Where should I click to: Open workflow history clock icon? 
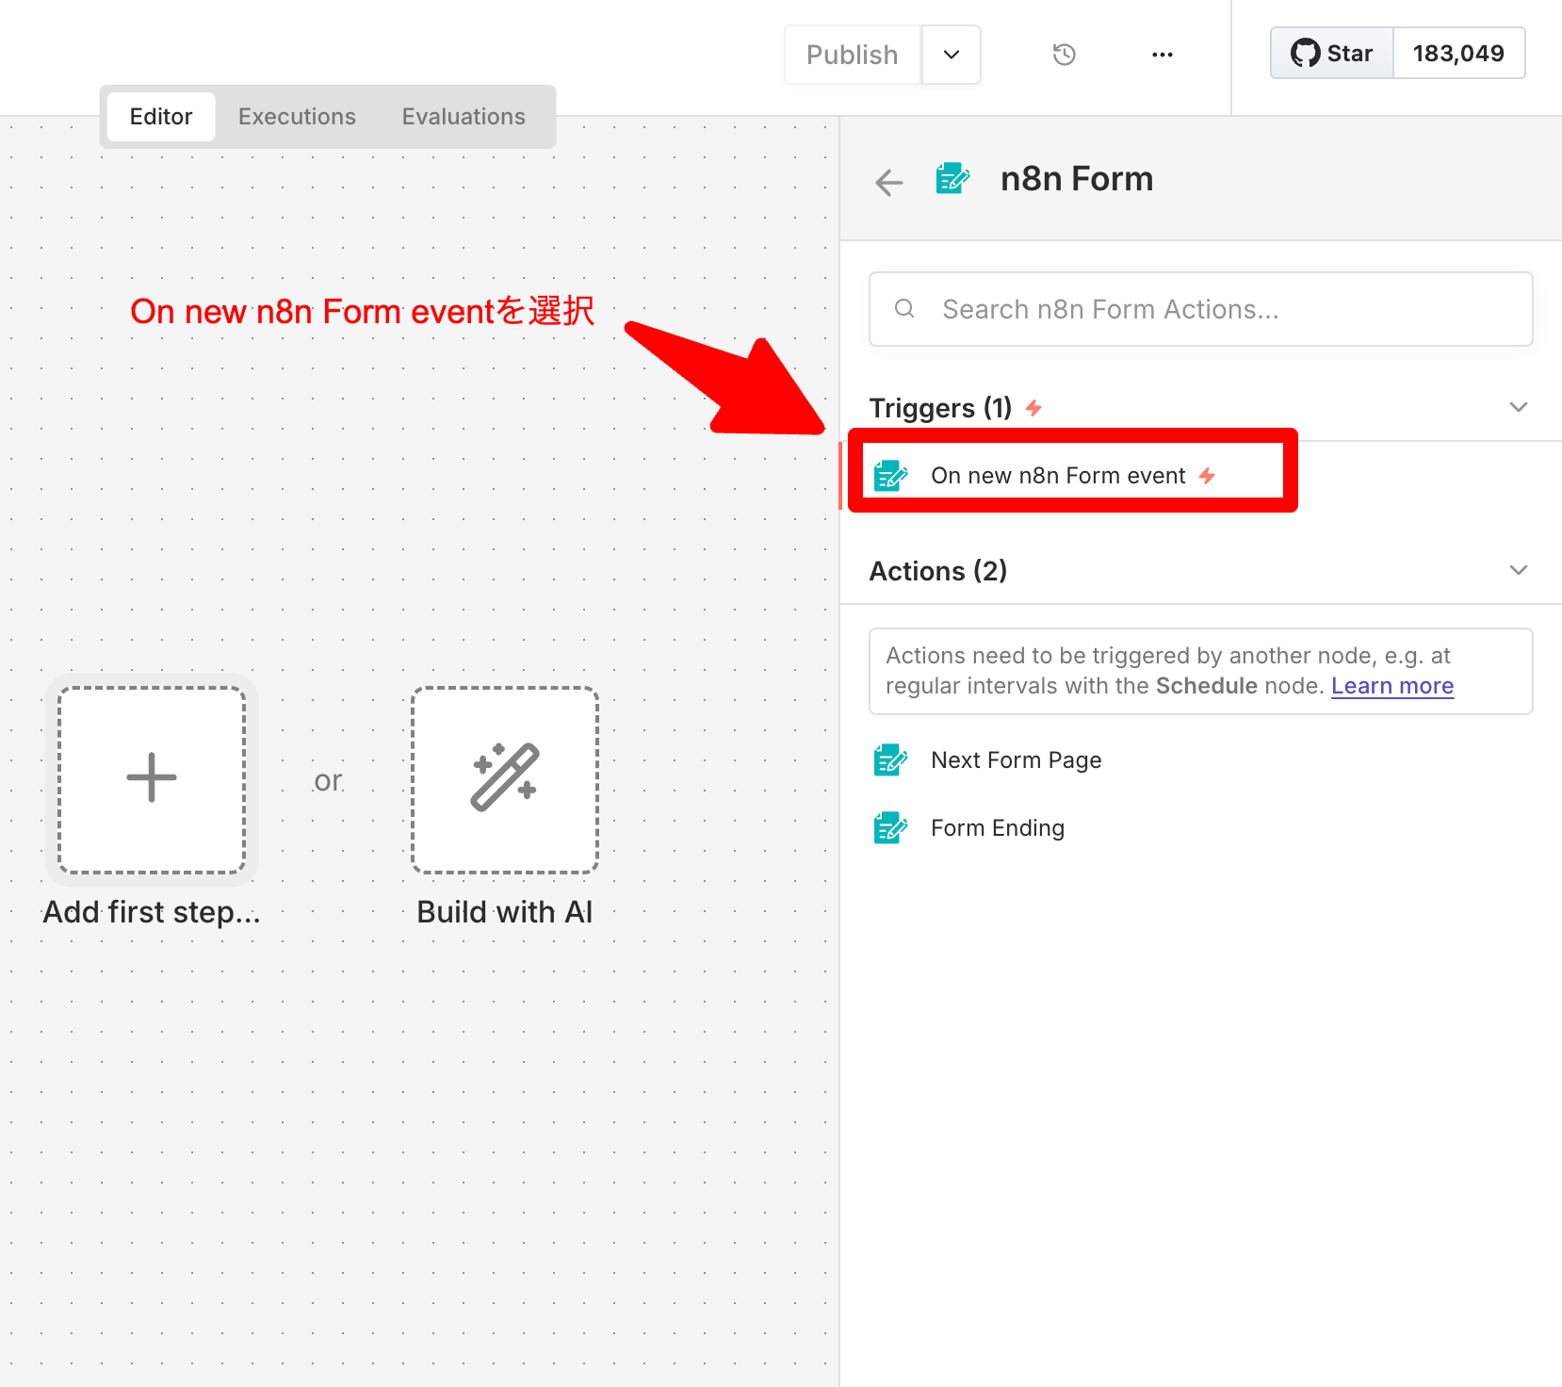pos(1064,55)
